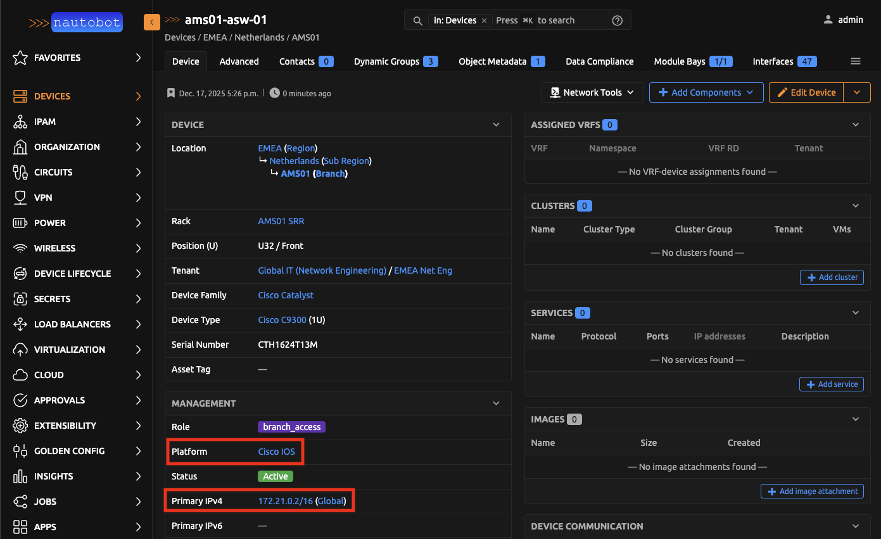Image resolution: width=881 pixels, height=539 pixels.
Task: Click the Wireless wifi icon in sidebar
Action: 20,248
